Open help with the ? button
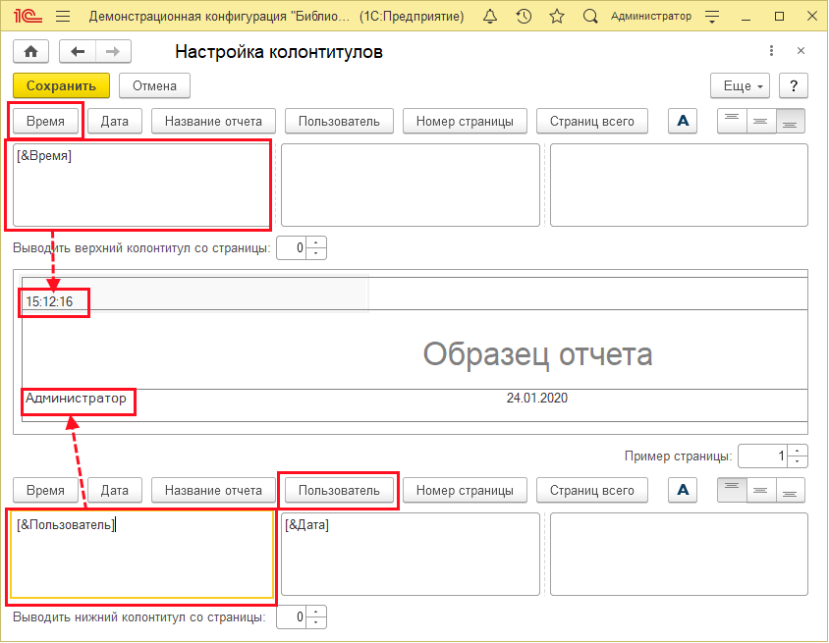This screenshot has width=829, height=643. click(x=793, y=85)
